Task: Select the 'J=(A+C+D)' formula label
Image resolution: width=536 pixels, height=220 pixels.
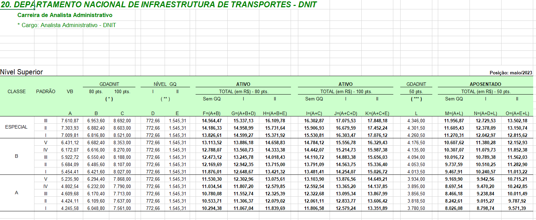Action: tap(346, 113)
